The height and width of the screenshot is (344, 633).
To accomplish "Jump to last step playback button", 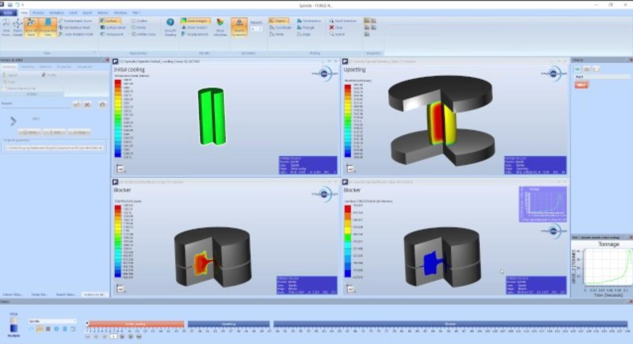I will pyautogui.click(x=139, y=336).
